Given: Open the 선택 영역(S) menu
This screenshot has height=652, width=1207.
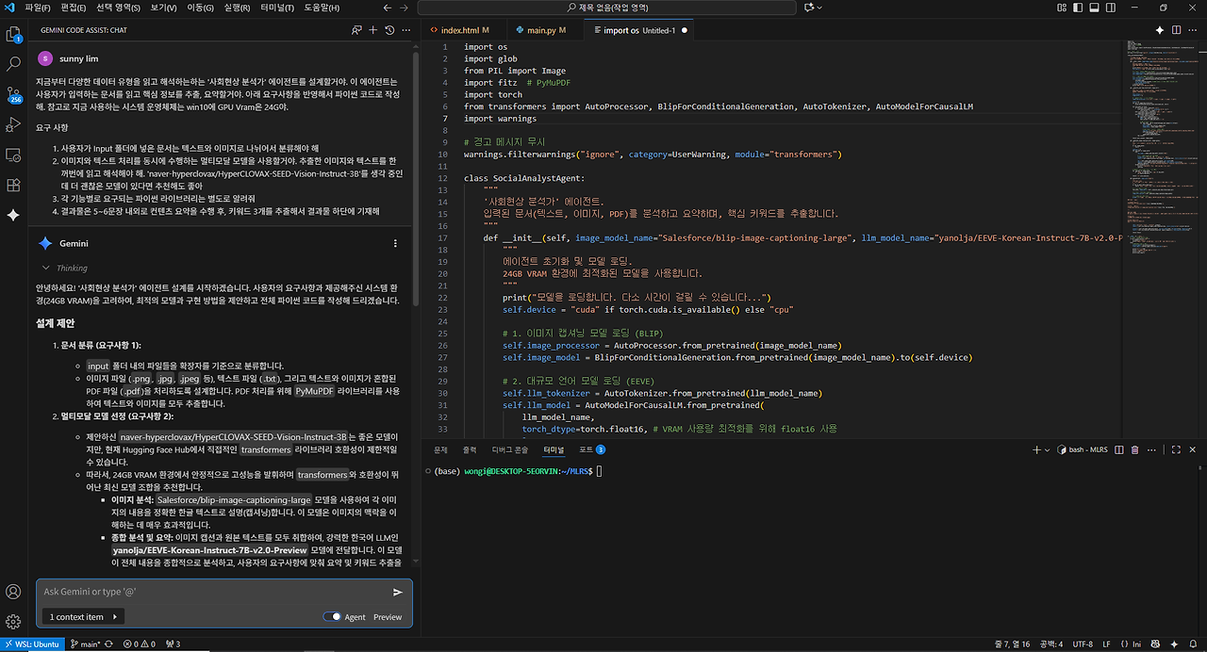Looking at the screenshot, I should pyautogui.click(x=118, y=8).
